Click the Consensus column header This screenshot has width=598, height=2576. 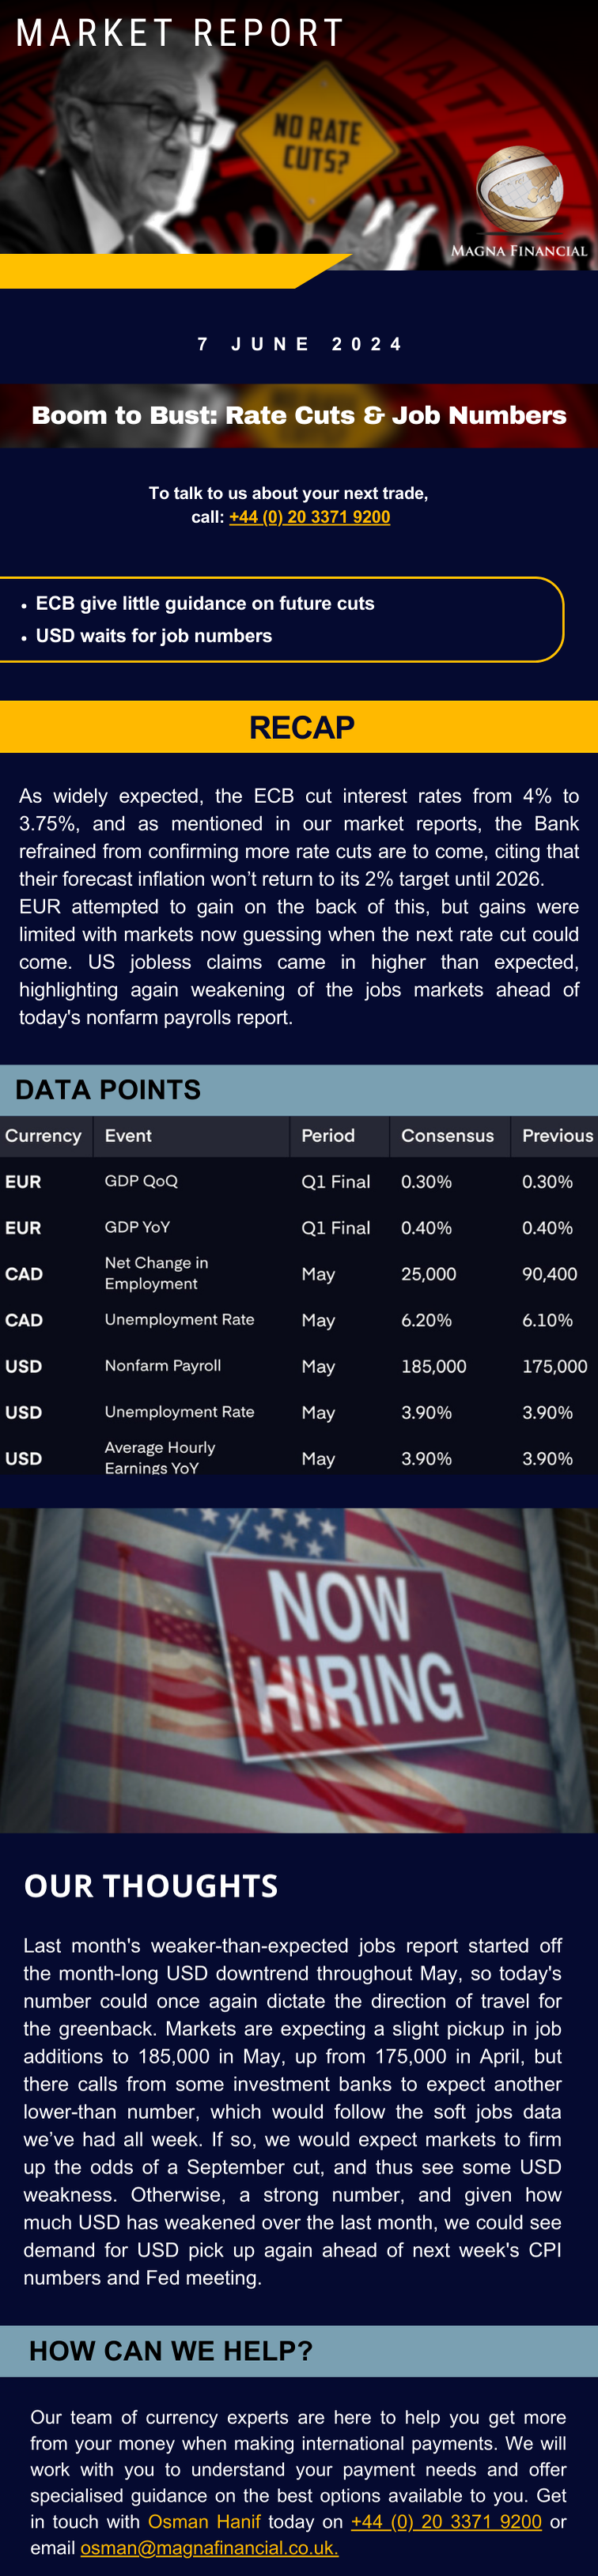click(x=449, y=1136)
